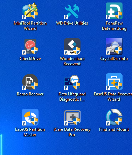Select the EaseUS Data Recovery Wizard icon

(114, 82)
